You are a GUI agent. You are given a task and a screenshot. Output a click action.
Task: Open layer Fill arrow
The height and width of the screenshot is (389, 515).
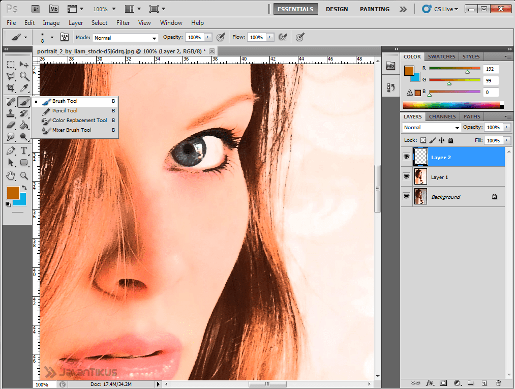point(507,140)
